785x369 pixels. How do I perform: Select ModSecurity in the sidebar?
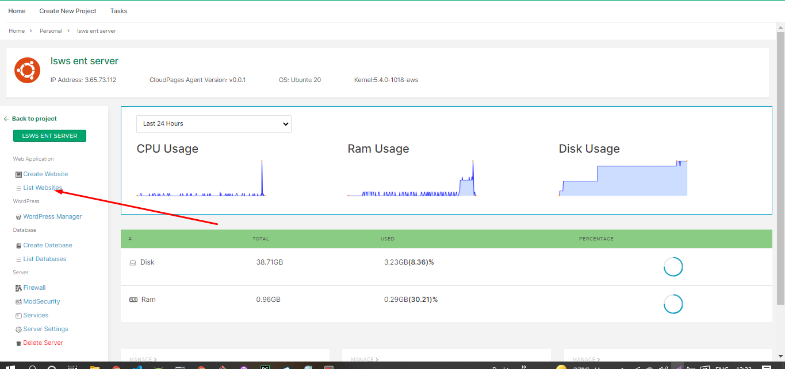pyautogui.click(x=18, y=301)
